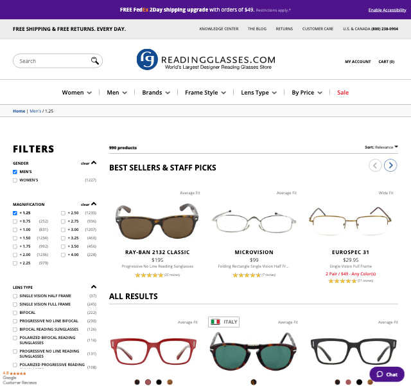Open the Sale menu item
Image resolution: width=411 pixels, height=386 pixels.
[x=343, y=93]
